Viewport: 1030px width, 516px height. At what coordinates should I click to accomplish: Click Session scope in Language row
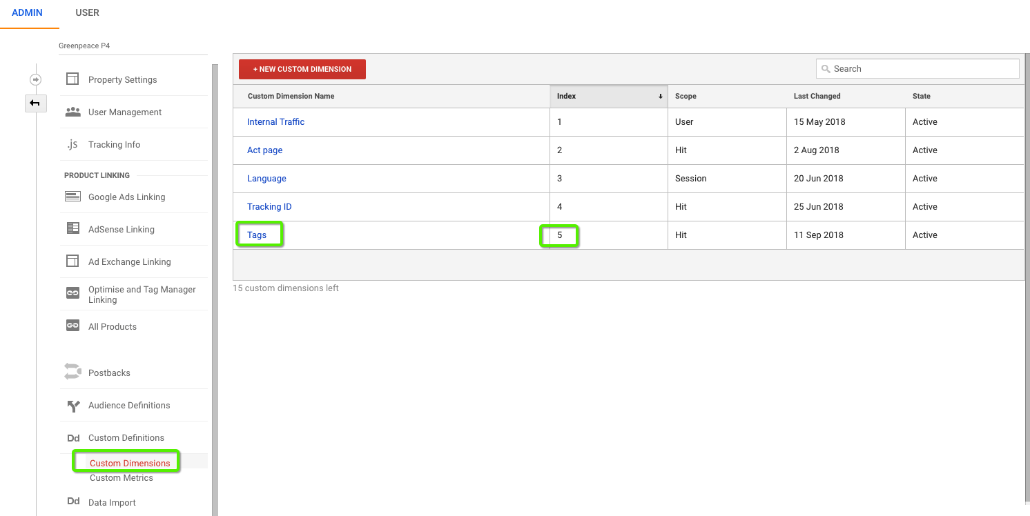(x=691, y=178)
